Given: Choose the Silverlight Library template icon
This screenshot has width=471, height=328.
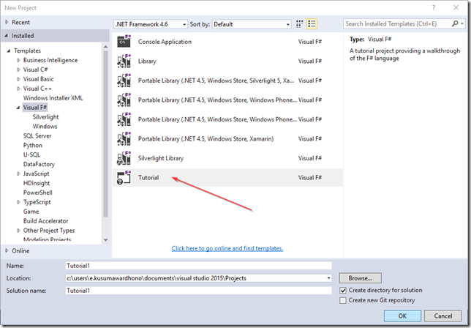Looking at the screenshot, I should click(x=124, y=158).
